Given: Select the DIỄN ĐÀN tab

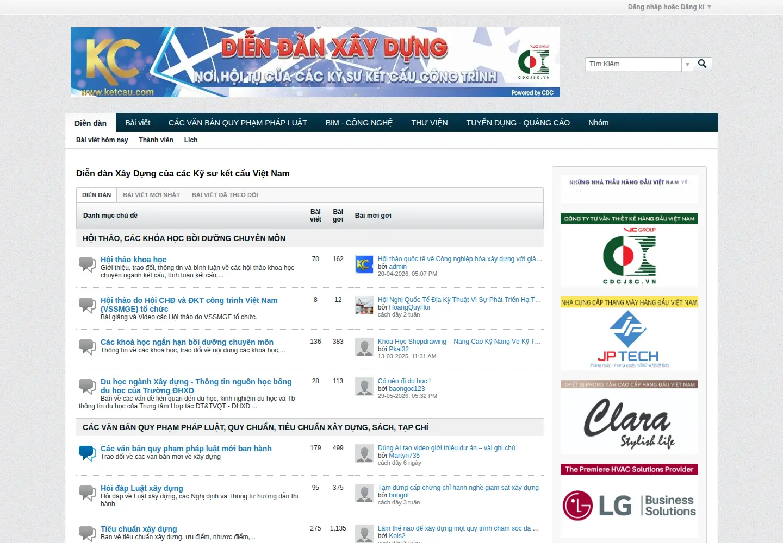Looking at the screenshot, I should (97, 195).
